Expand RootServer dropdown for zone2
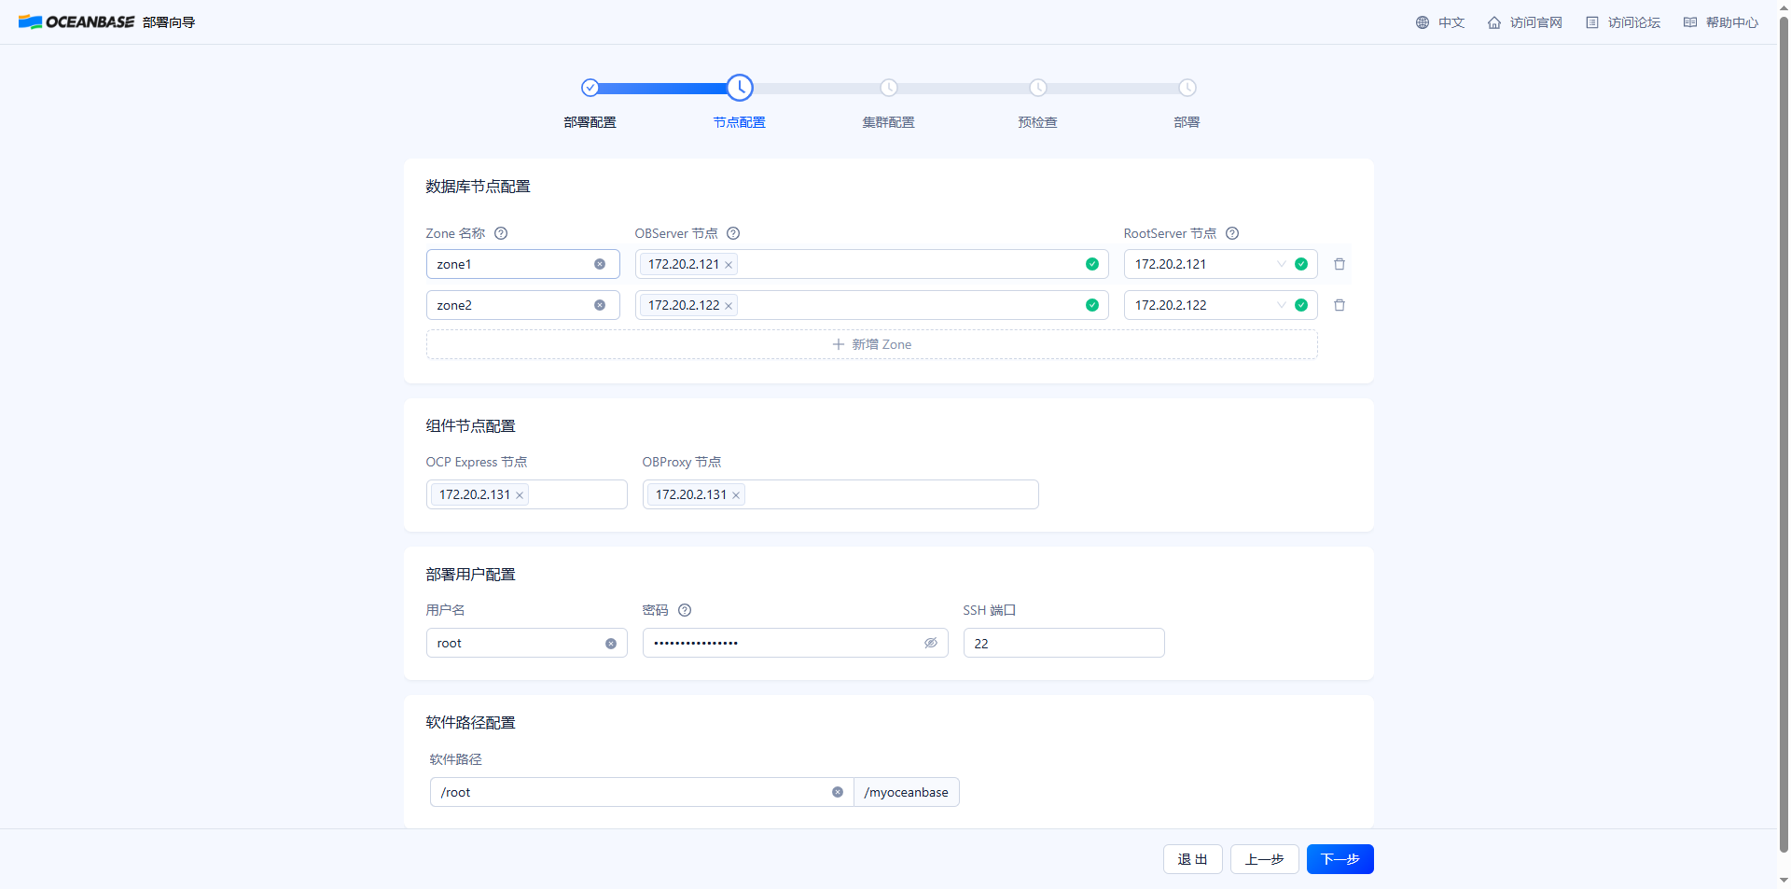 pyautogui.click(x=1281, y=305)
